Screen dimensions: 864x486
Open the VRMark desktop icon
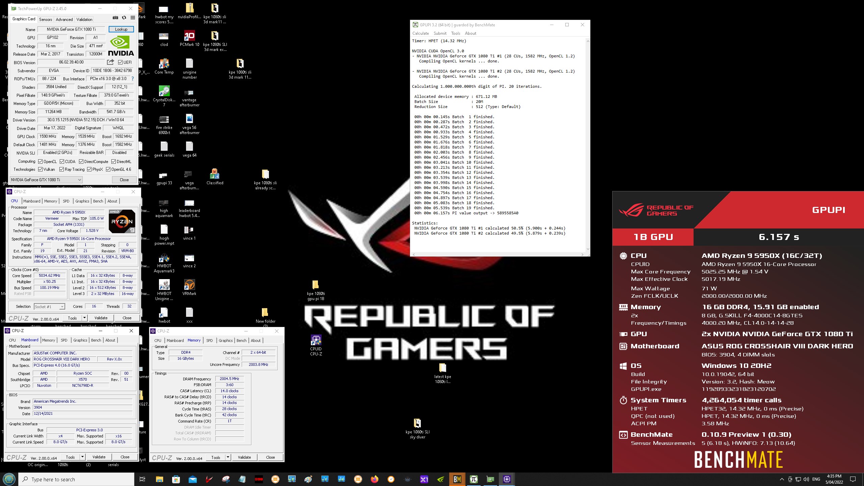pos(189,288)
